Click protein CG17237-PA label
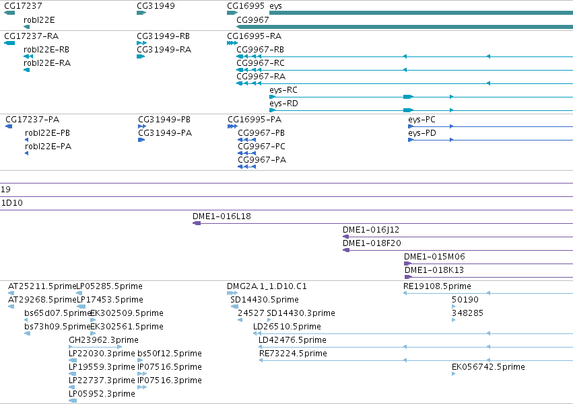This screenshot has width=573, height=404. tap(32, 120)
